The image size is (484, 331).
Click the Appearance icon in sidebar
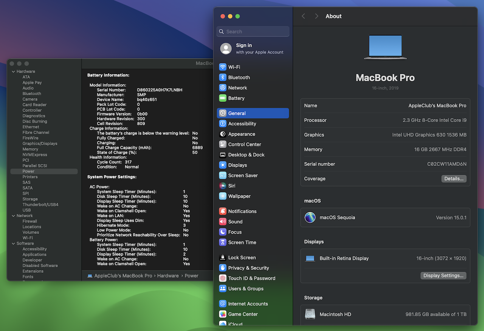pos(223,134)
